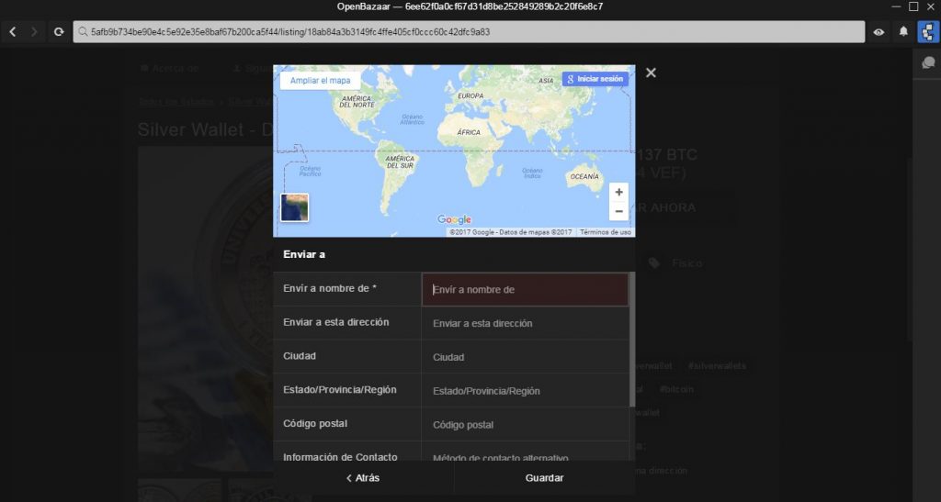The image size is (941, 502).
Task: Focus the Enviar a esta dirección field
Action: [x=525, y=323]
